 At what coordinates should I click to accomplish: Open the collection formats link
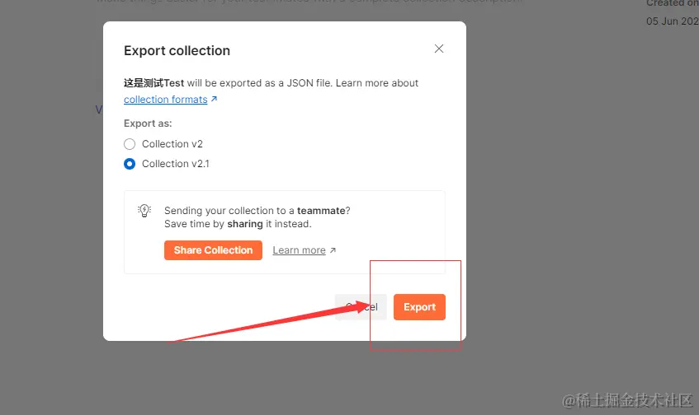pyautogui.click(x=165, y=100)
